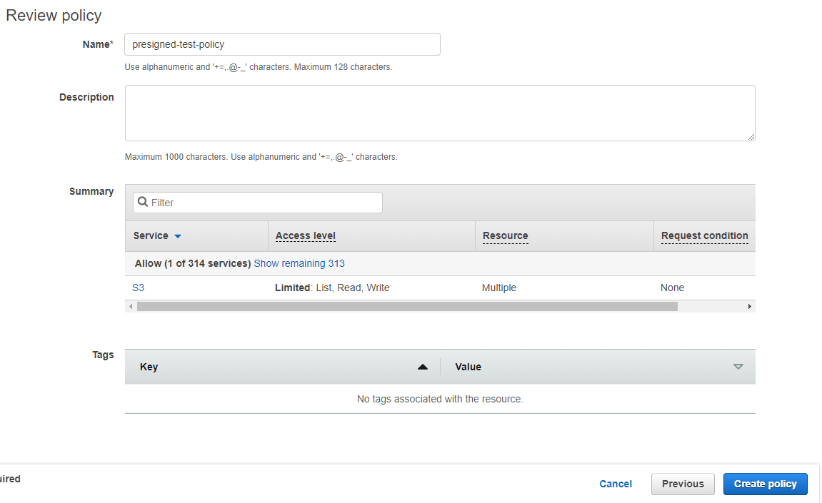Screen dimensions: 822x503
Task: Sort tags by Key ascending arrow
Action: pos(423,367)
